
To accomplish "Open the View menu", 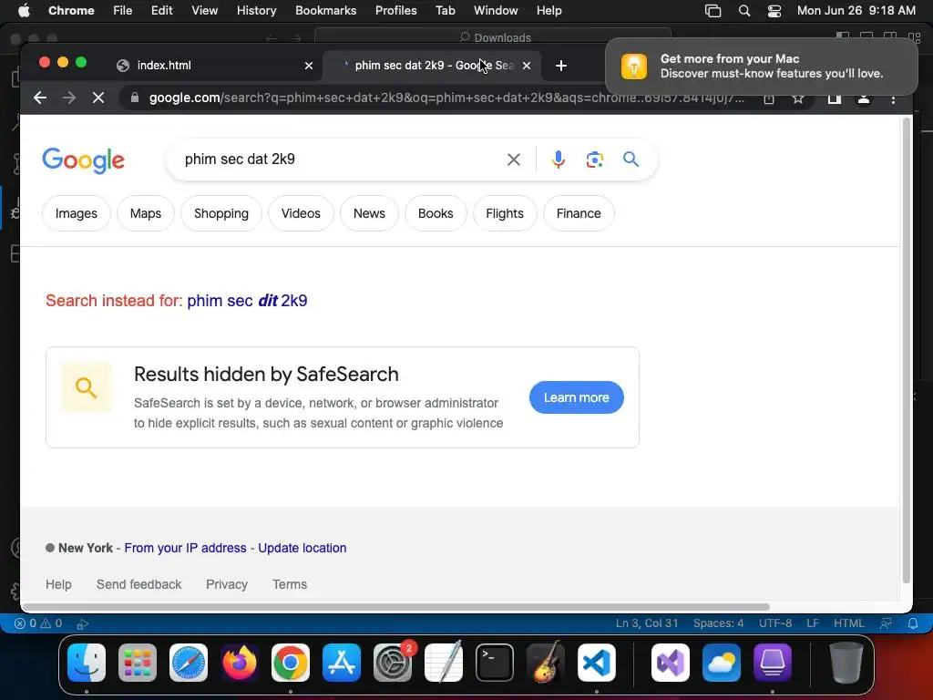I will tap(204, 11).
